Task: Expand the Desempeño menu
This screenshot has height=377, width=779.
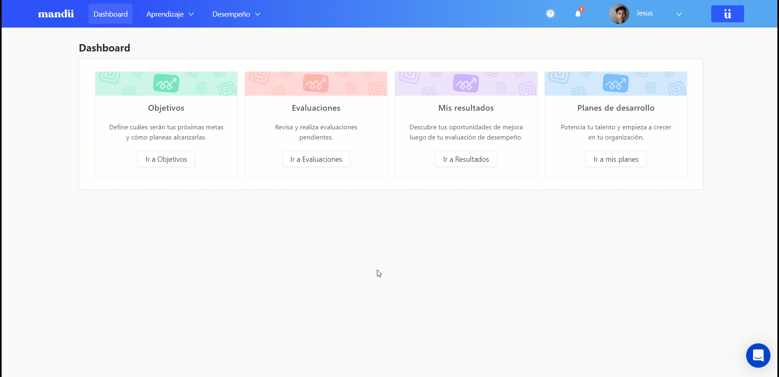Action: coord(236,14)
